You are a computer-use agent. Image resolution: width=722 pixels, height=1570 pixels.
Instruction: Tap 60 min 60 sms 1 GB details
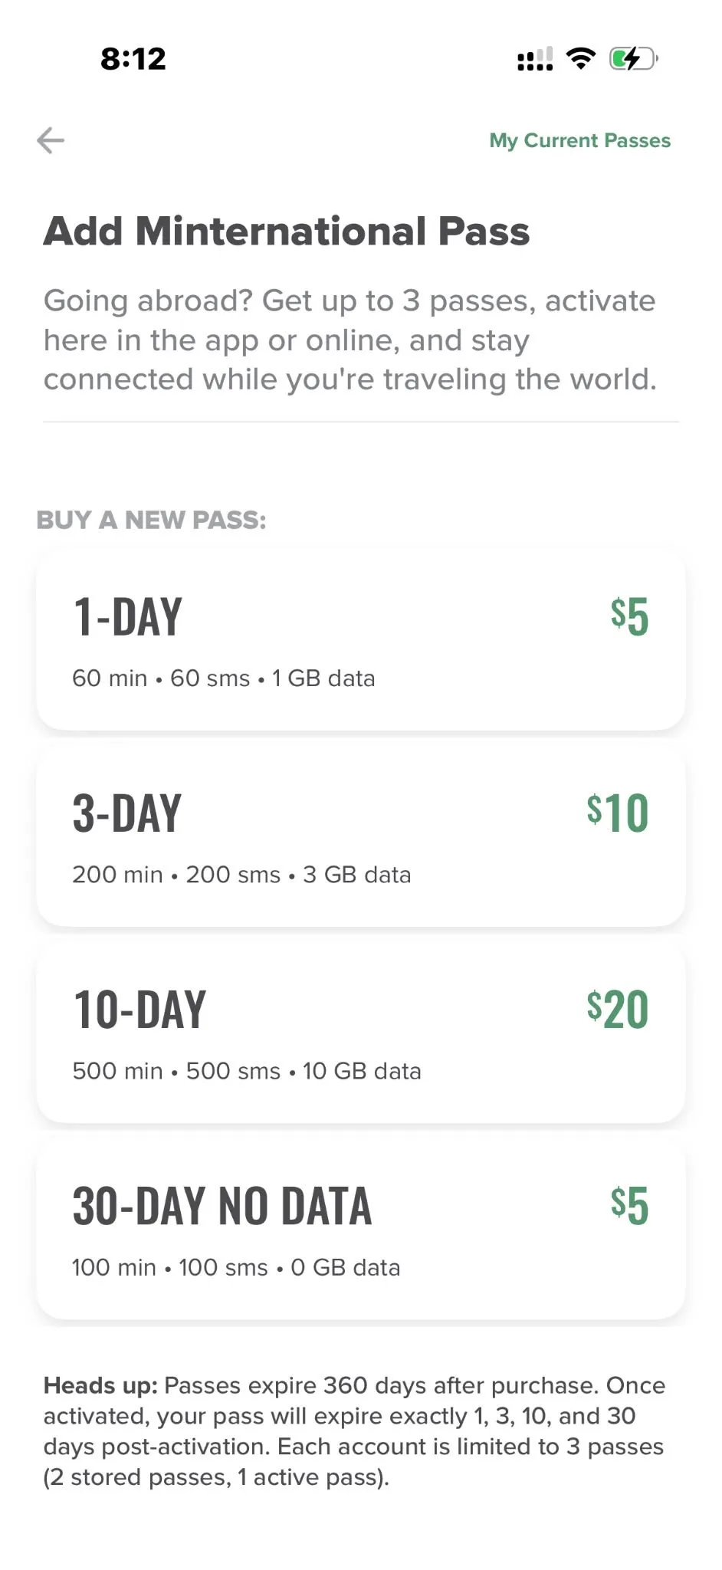click(x=223, y=678)
